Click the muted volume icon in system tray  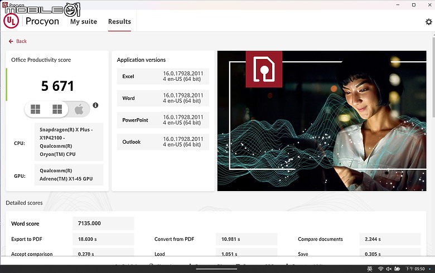click(389, 269)
